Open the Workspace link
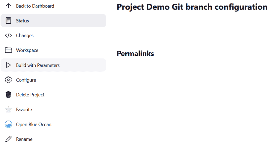 [x=27, y=50]
